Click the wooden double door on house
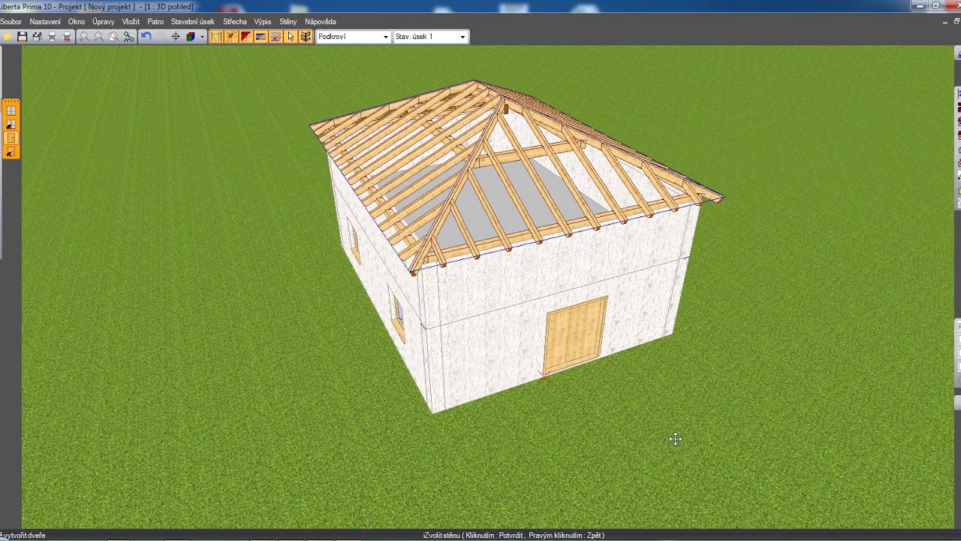Viewport: 961px width, 541px height. click(x=575, y=334)
